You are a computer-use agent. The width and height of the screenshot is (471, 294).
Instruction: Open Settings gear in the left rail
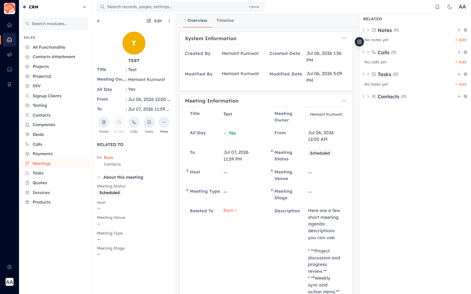point(9,267)
